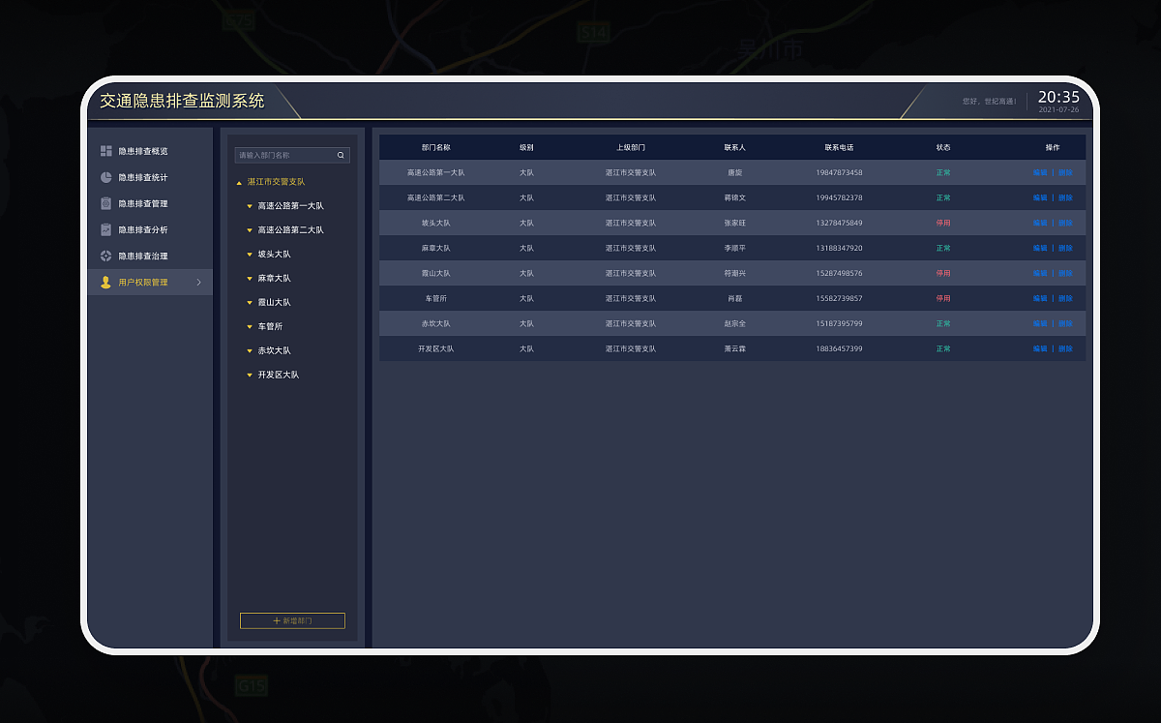This screenshot has width=1161, height=723.
Task: Click the 停用 status in 霞山大队 row
Action: click(x=943, y=273)
